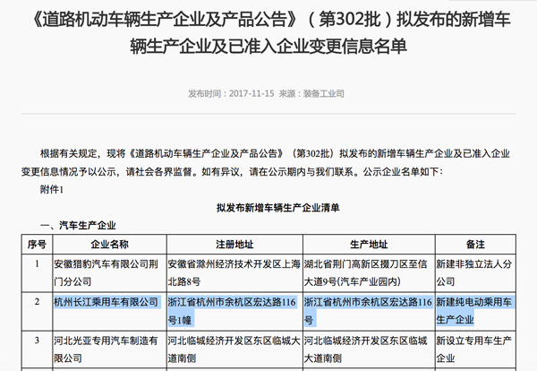Click the remark 新设立专用车生产企业
Screen dimensions: 537x371
click(x=474, y=349)
